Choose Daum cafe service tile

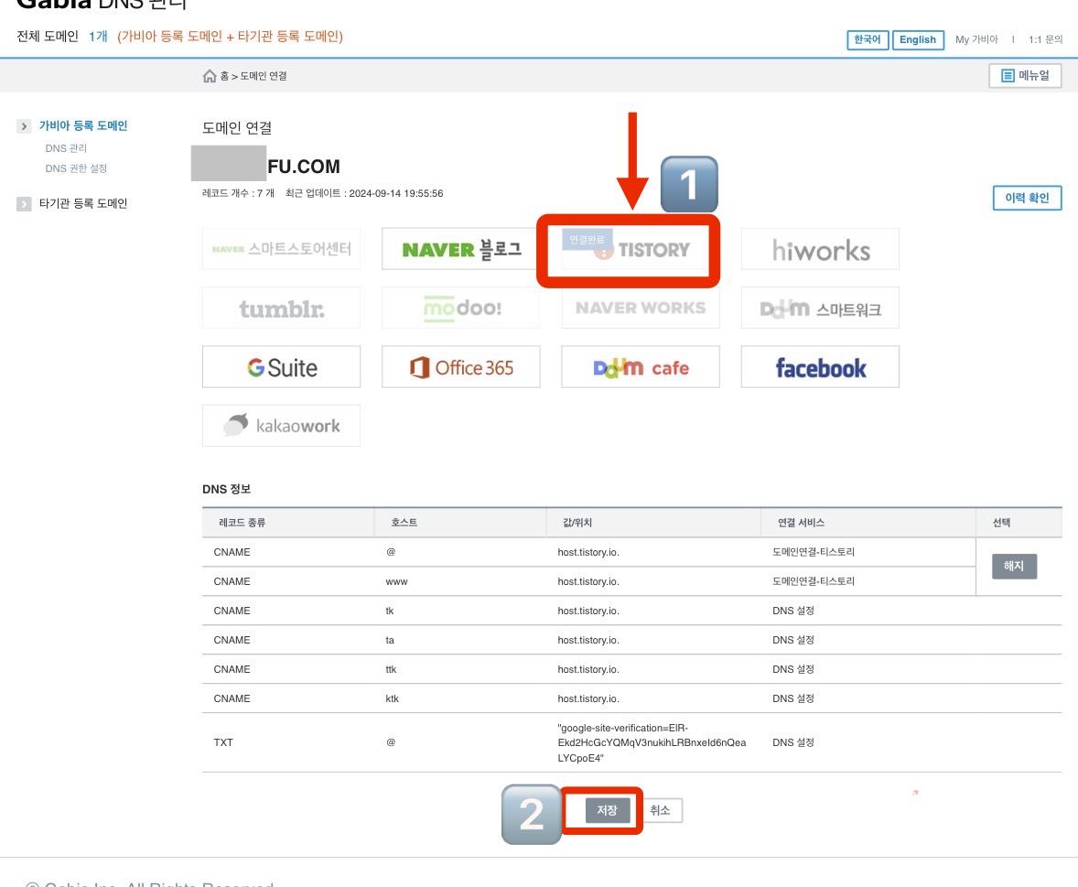pos(640,367)
